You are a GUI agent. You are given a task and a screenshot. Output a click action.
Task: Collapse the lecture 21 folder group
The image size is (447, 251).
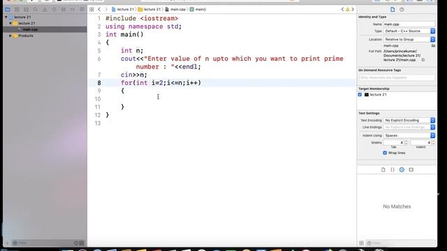[10, 23]
